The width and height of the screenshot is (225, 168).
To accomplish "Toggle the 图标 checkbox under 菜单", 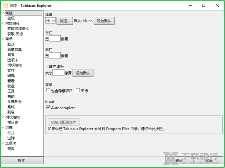I will pos(78,90).
